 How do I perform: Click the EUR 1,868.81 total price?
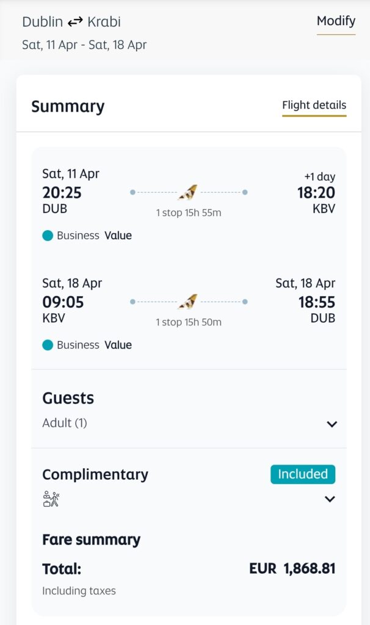point(292,569)
